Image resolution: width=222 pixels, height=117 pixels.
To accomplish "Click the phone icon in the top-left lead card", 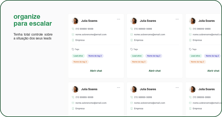I will click(73, 29).
